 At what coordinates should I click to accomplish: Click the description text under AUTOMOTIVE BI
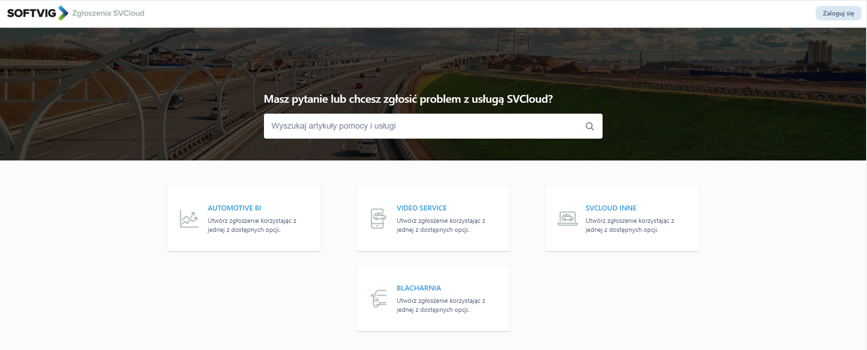[252, 225]
